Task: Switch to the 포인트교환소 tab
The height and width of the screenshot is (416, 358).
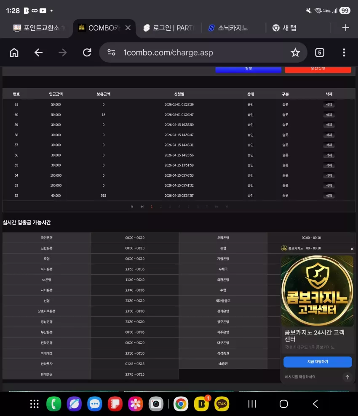Action: pyautogui.click(x=39, y=28)
